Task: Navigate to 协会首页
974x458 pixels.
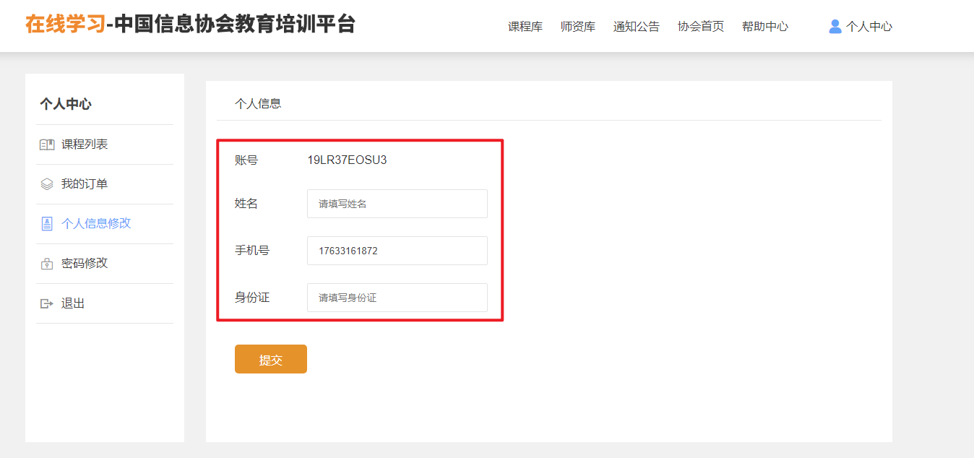Action: pyautogui.click(x=701, y=27)
